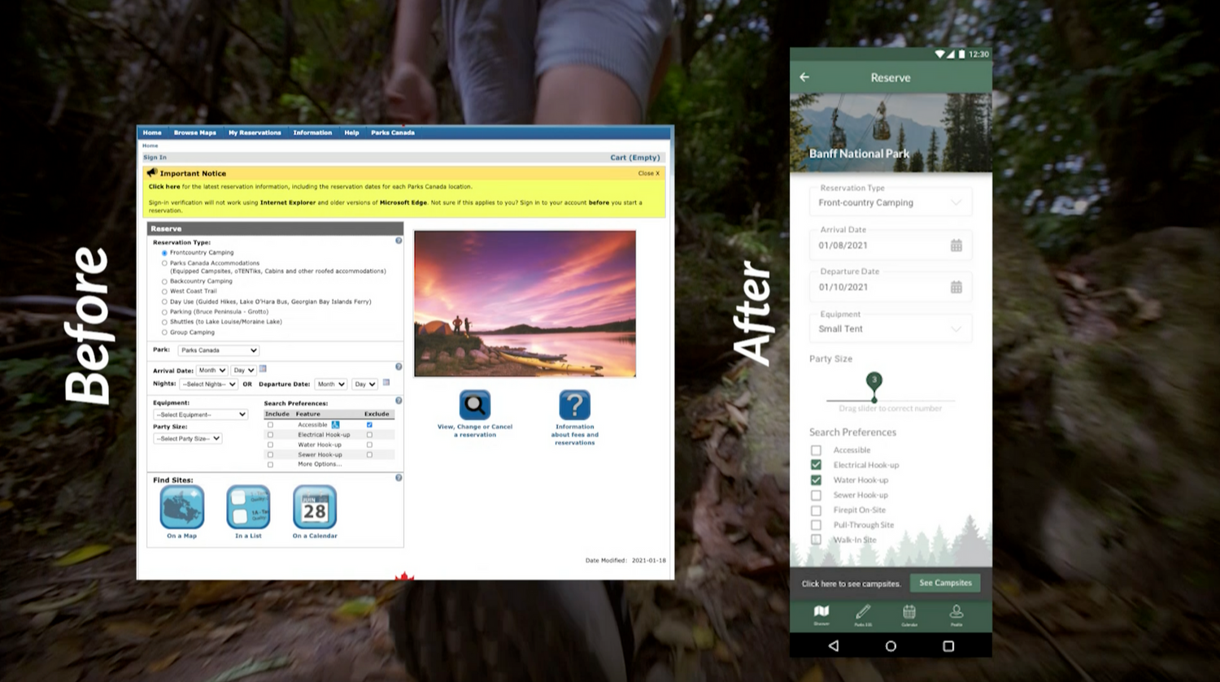Tap the Android back triangle button
1220x682 pixels.
[x=834, y=646]
